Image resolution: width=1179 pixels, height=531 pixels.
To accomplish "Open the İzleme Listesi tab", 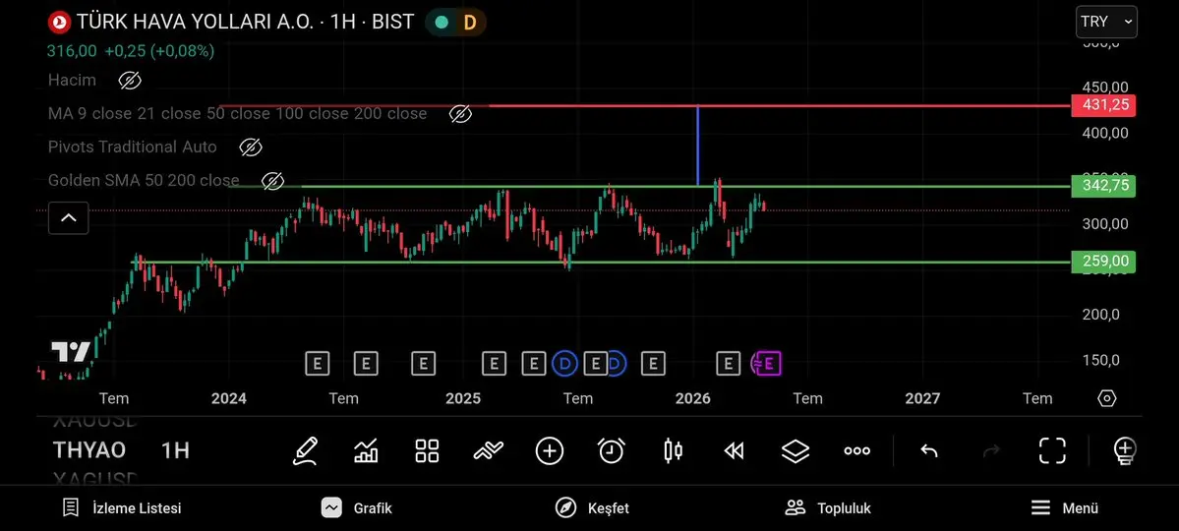I will tap(122, 507).
